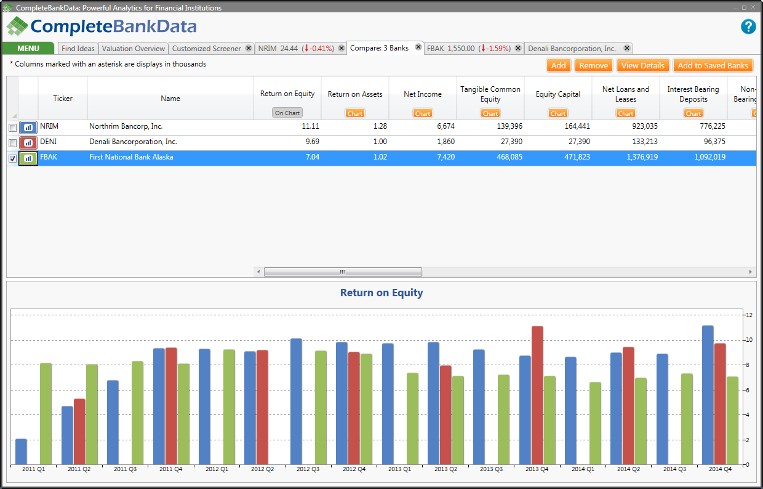
Task: Chart the Tangible Common Equity column
Action: [490, 113]
